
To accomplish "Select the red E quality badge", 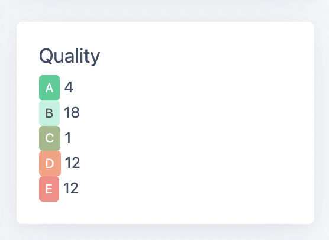I will pos(49,189).
